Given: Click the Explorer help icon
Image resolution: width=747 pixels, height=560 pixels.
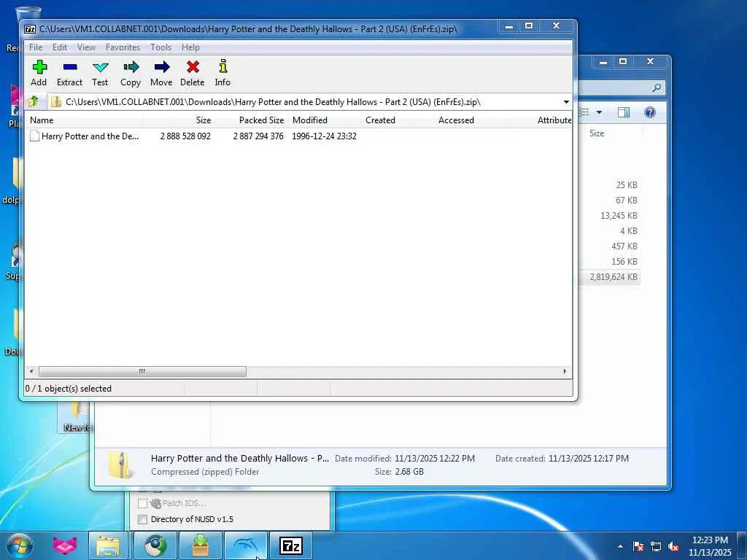Looking at the screenshot, I should click(x=650, y=112).
